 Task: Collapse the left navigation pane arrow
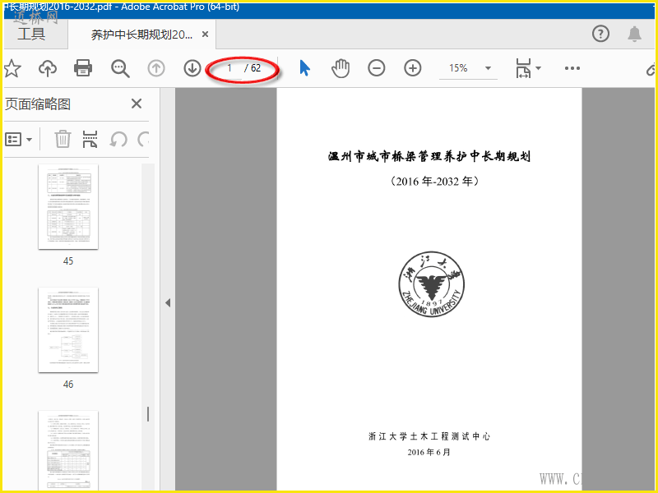[x=168, y=302]
